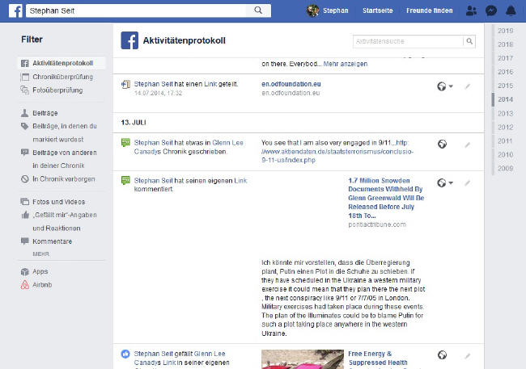This screenshot has width=526, height=369.
Task: Open audience dropdown for Snowden Documents comment
Action: coord(444,182)
